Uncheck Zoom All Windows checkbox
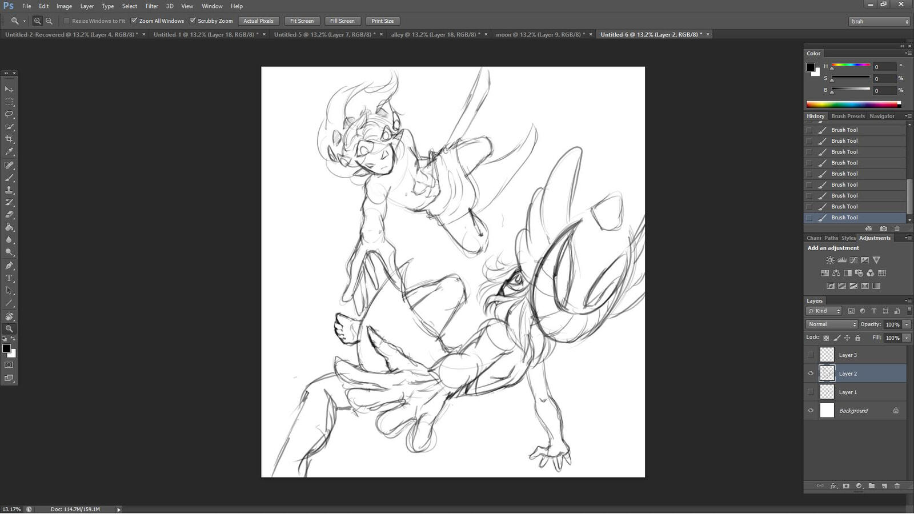Screen dimensions: 914x514 pos(134,21)
